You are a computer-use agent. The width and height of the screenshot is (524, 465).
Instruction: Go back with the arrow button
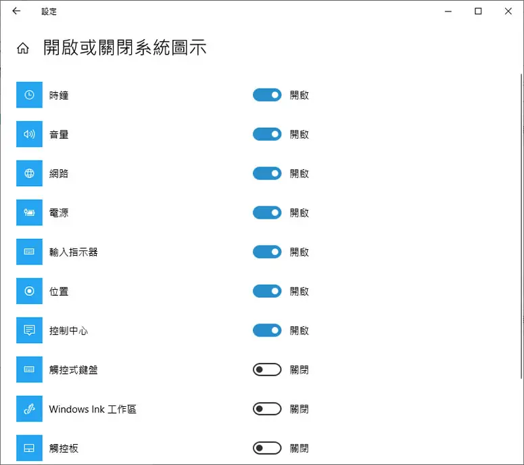tap(16, 11)
